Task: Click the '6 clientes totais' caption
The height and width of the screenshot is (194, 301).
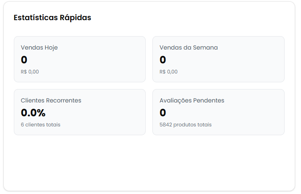Action: pos(41,125)
